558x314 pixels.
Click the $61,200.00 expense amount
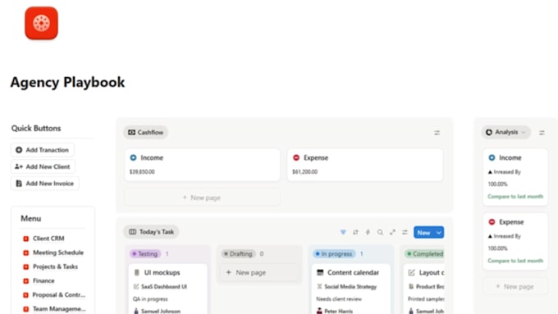pos(305,172)
